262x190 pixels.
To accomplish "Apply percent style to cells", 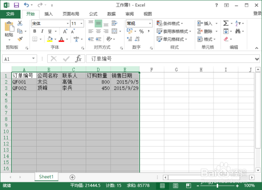I will [141, 32].
